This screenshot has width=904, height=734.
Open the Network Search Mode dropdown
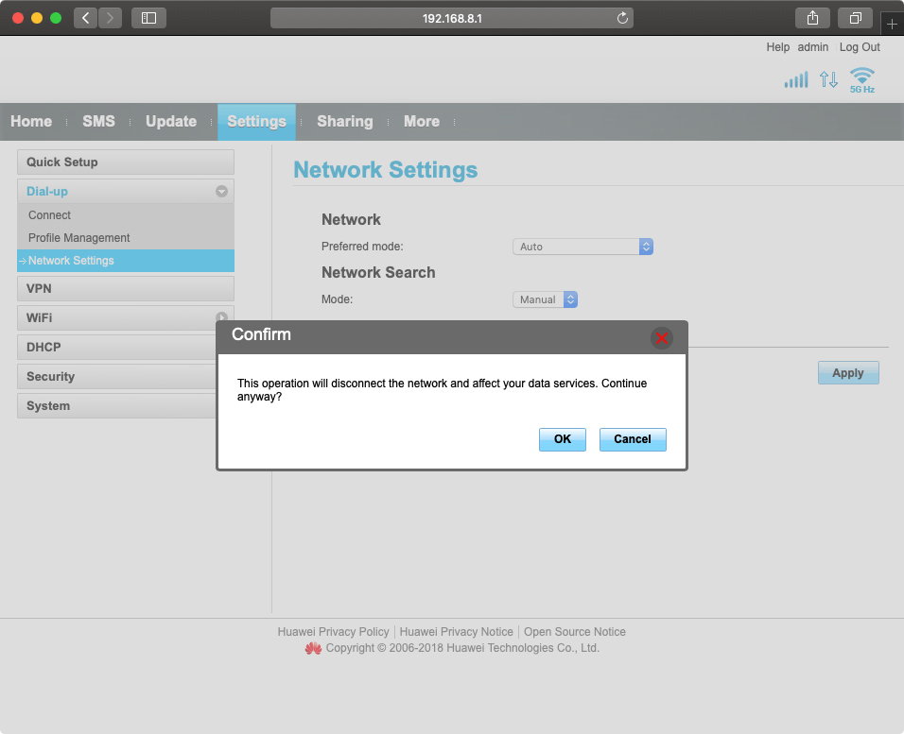pos(545,299)
